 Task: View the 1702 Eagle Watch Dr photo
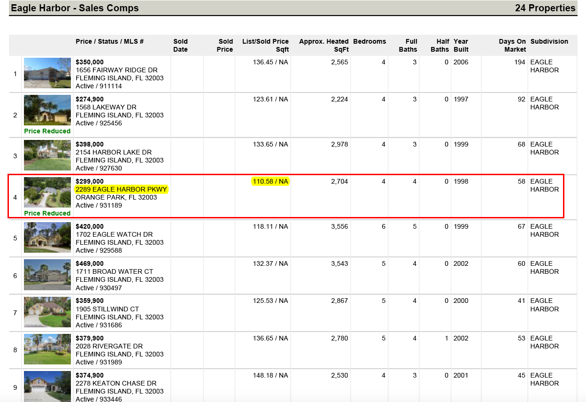[x=47, y=238]
